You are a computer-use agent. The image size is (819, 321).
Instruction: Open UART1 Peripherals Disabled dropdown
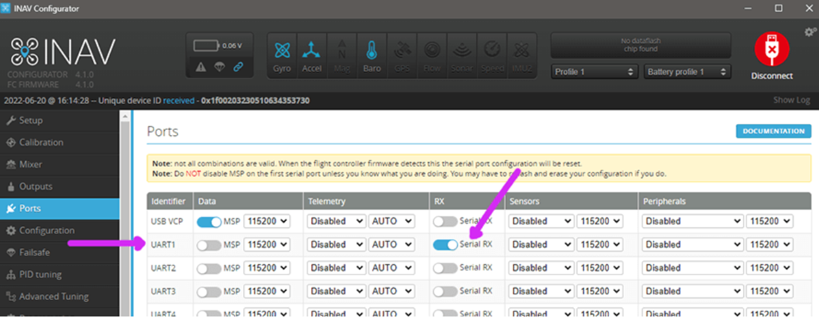tap(692, 244)
